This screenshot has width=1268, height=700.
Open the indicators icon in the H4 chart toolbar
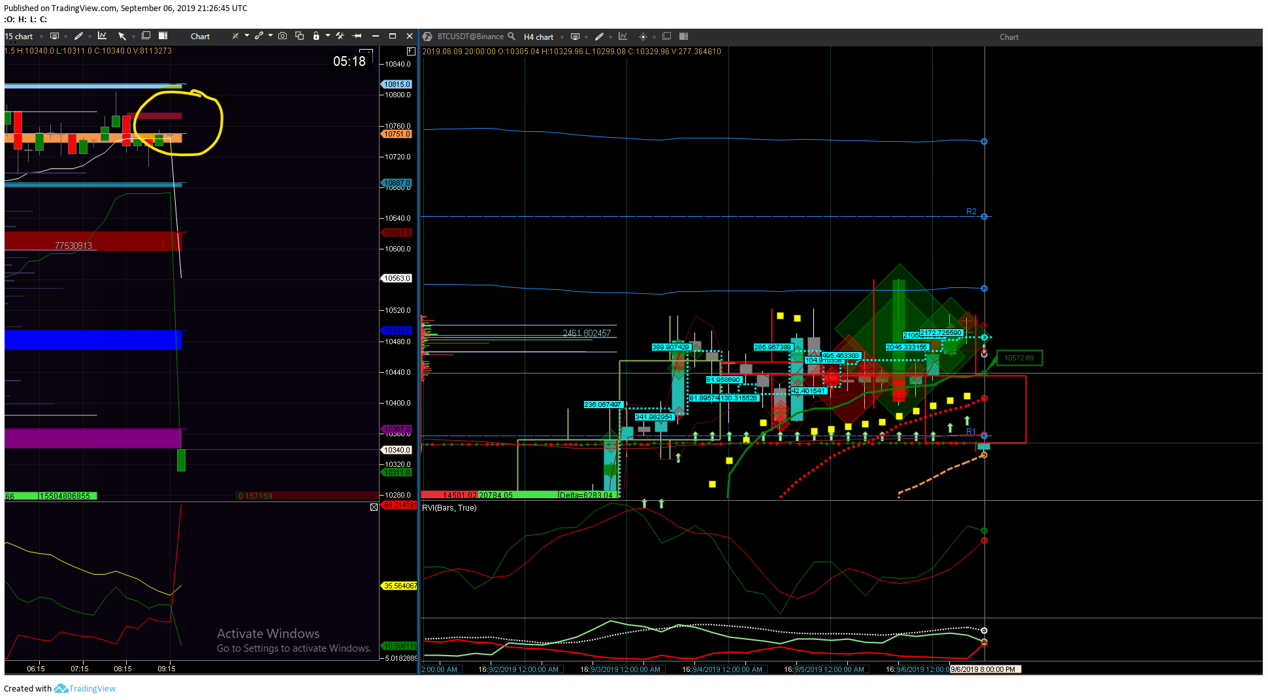(623, 37)
